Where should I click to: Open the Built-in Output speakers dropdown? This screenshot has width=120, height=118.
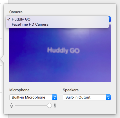pyautogui.click(x=87, y=97)
